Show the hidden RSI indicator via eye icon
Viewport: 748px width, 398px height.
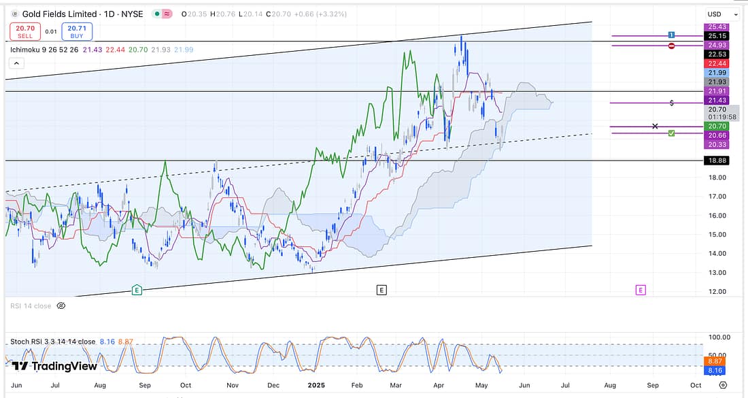[x=61, y=306]
